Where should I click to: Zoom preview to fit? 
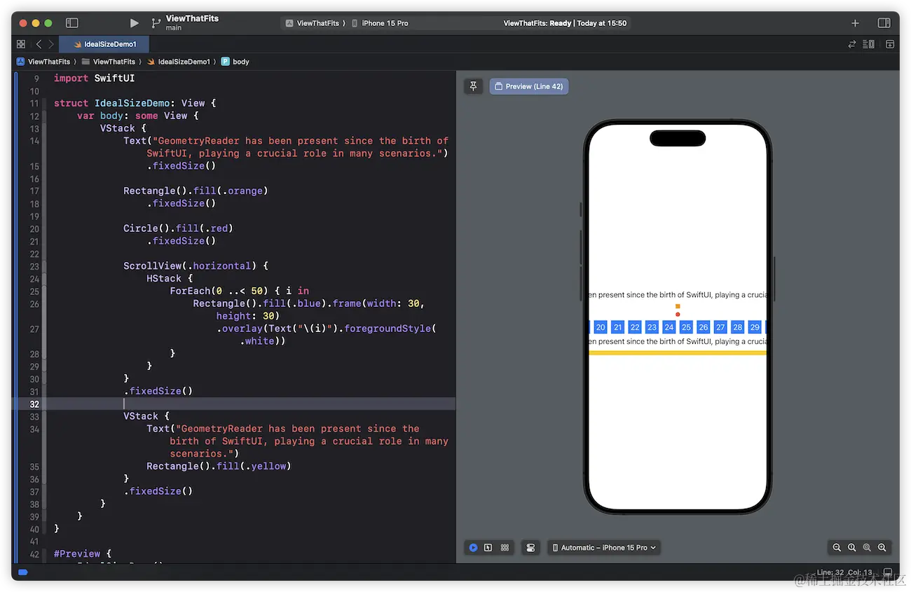click(x=867, y=548)
